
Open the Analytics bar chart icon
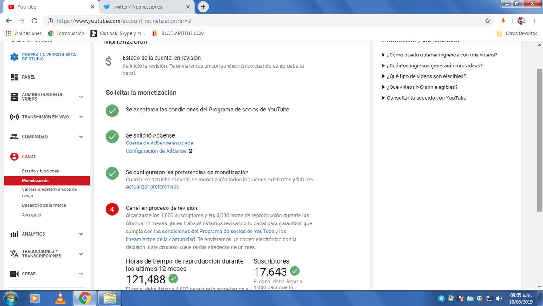coord(14,234)
